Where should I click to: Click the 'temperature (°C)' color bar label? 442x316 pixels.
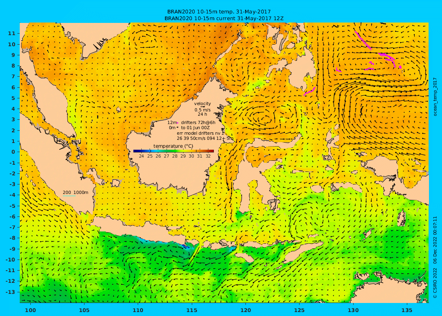tap(173, 146)
